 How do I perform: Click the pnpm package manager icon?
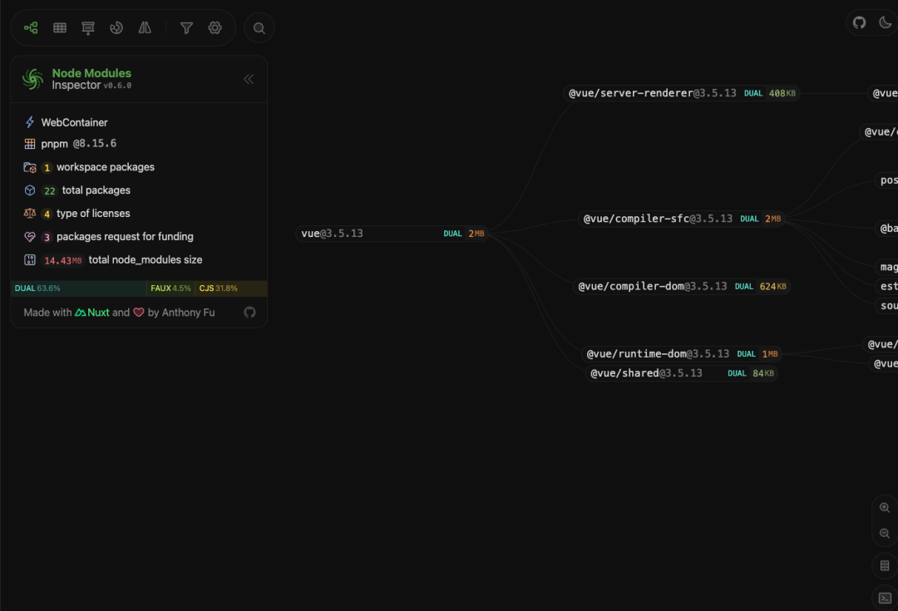[x=30, y=144]
